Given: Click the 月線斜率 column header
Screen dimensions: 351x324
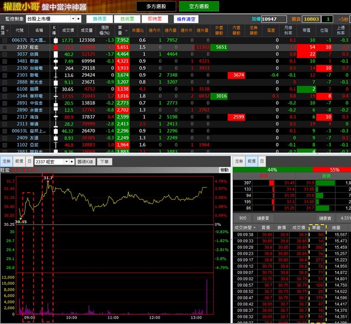Looking at the screenshot, I should click(288, 30).
